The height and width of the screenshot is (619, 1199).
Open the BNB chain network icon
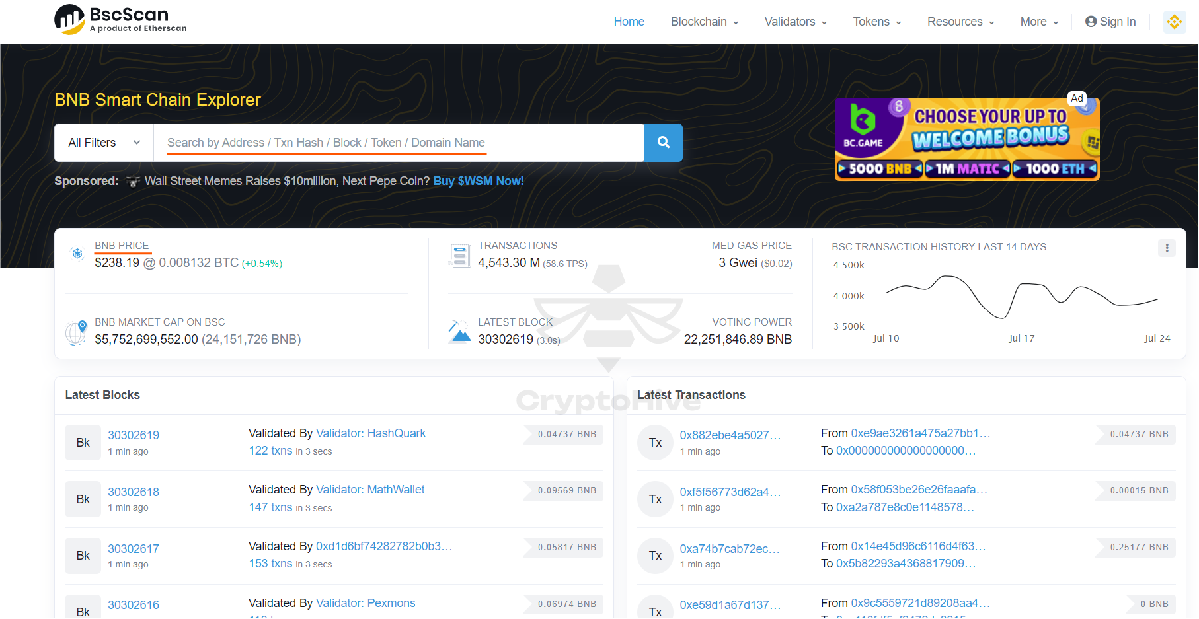[x=1174, y=22]
